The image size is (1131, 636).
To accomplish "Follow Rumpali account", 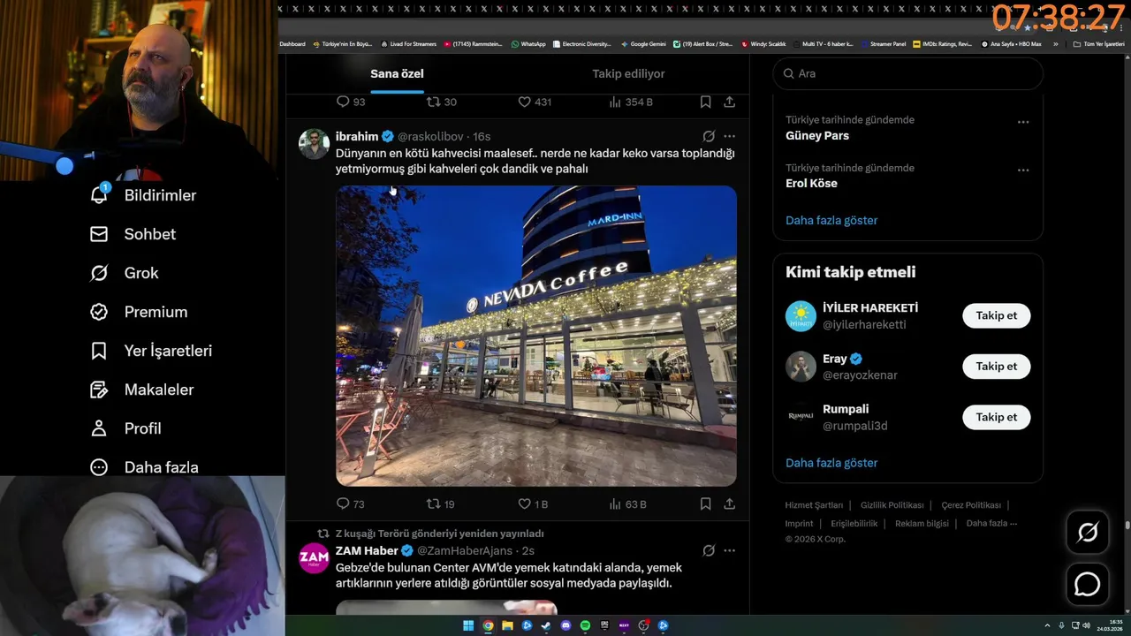I will tap(996, 417).
